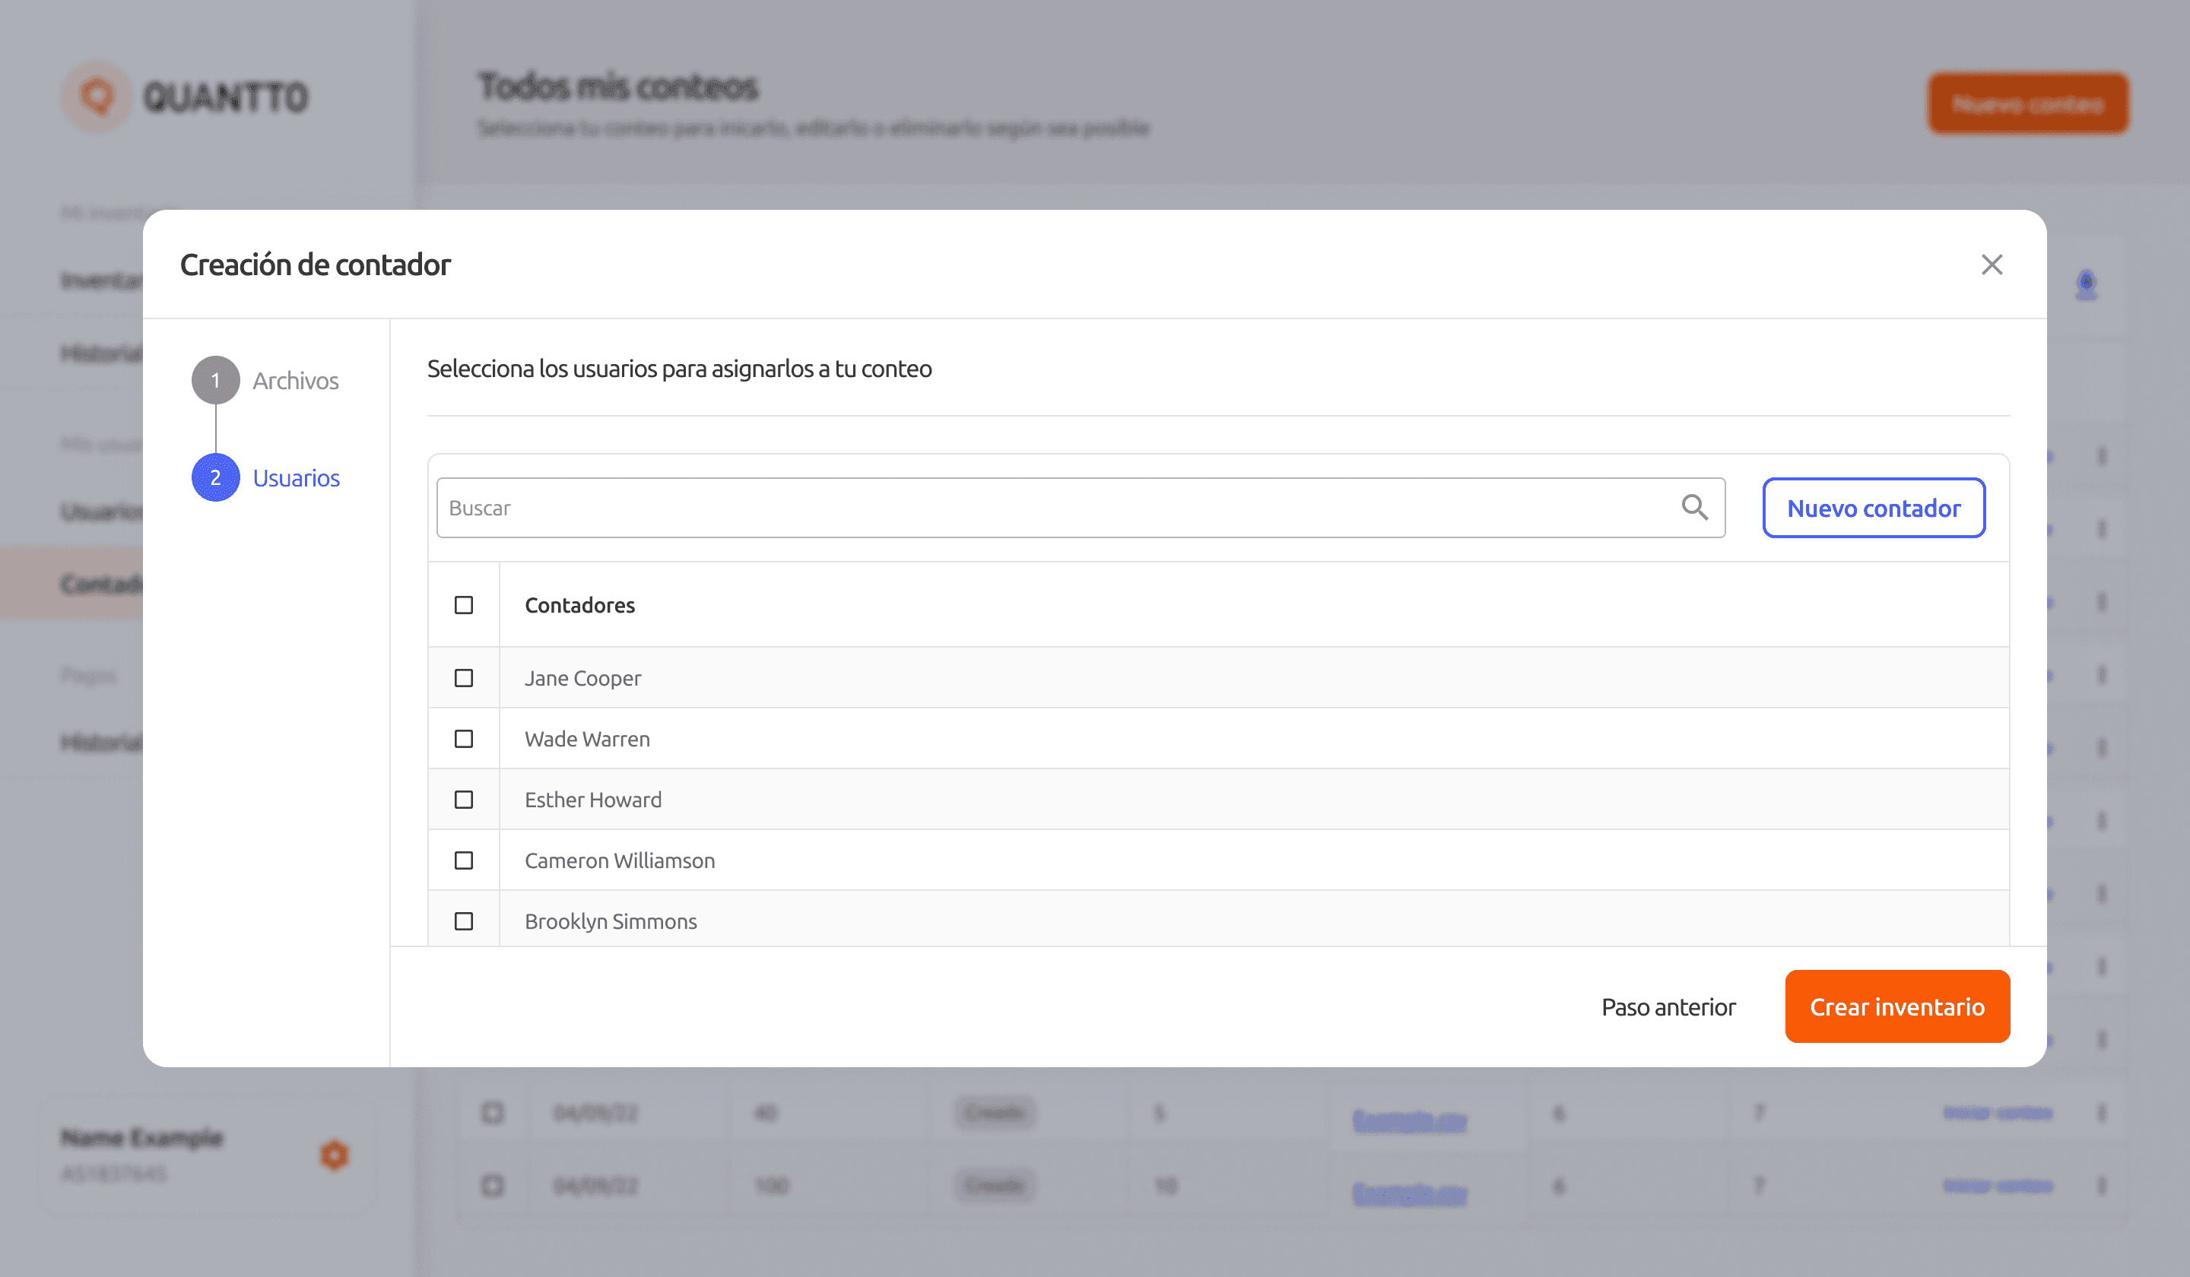
Task: Click the Esther Howard name row
Action: pyautogui.click(x=594, y=800)
